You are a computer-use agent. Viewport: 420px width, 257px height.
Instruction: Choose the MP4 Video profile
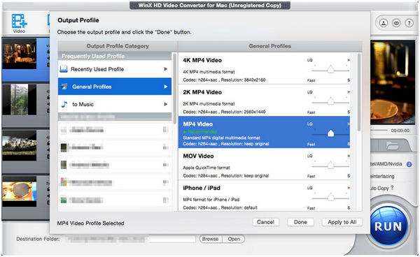pyautogui.click(x=264, y=132)
